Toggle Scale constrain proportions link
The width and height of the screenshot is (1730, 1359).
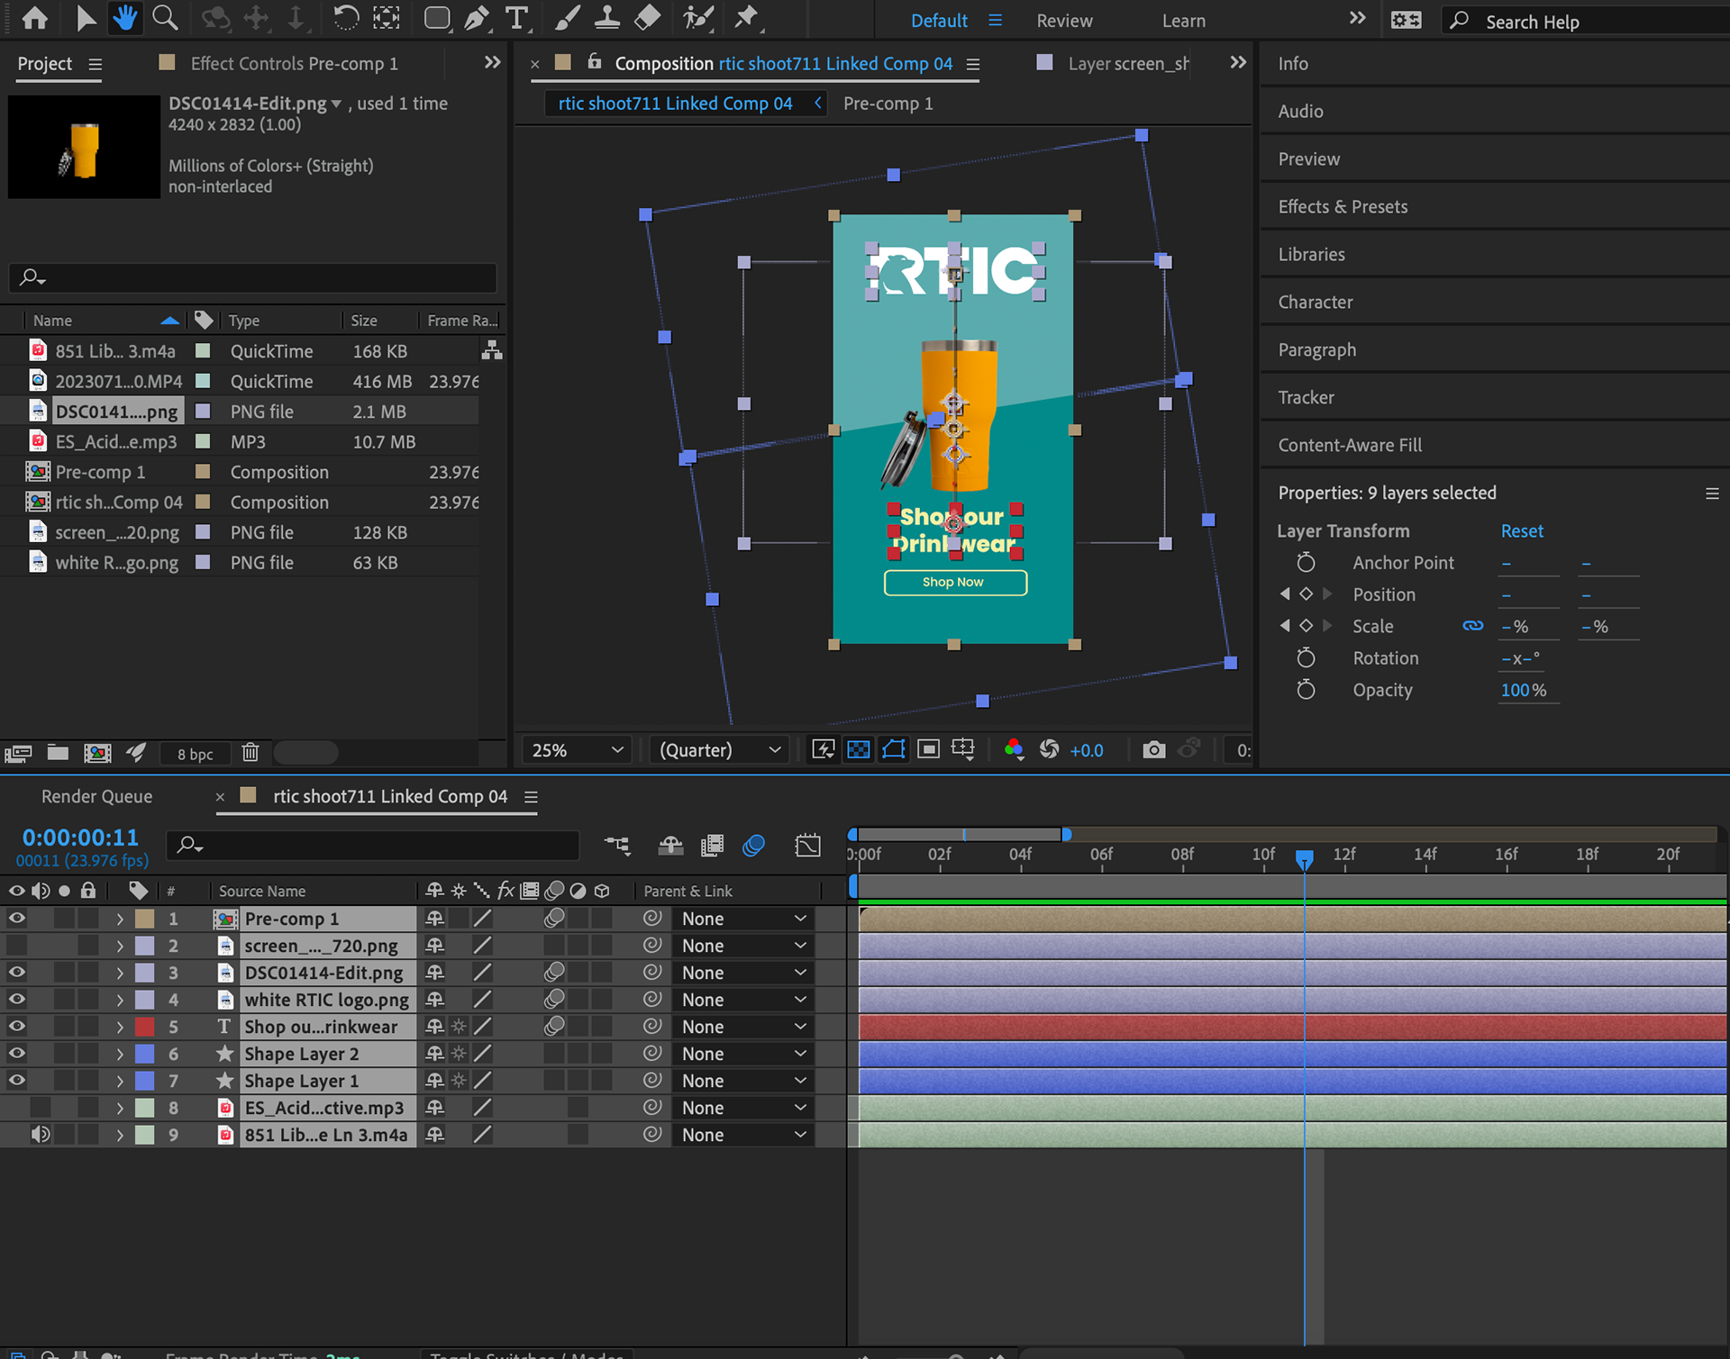point(1472,626)
